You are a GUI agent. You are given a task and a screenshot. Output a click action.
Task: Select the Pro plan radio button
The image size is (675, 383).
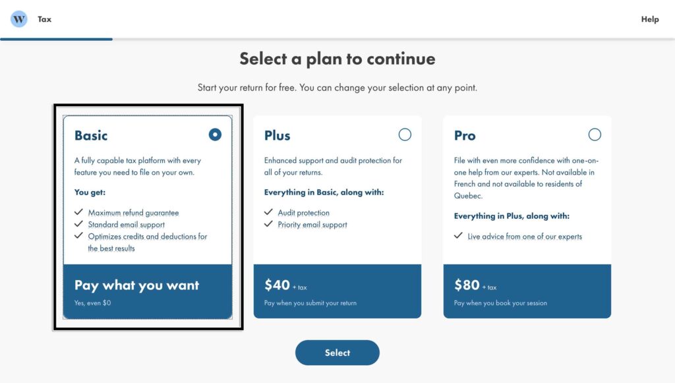[x=595, y=135]
